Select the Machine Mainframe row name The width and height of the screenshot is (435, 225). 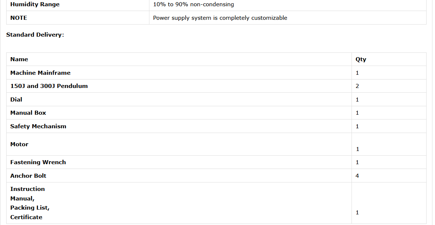[40, 73]
